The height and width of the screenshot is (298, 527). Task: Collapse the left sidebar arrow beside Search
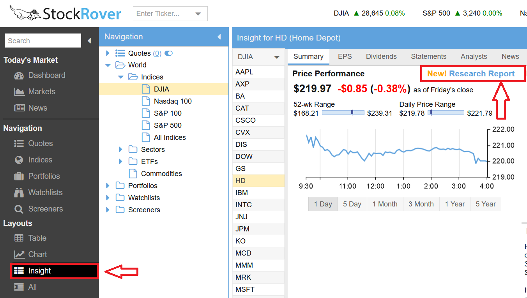point(89,41)
